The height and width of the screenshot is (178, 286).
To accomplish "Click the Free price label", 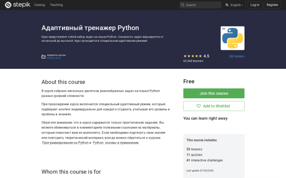I will click(189, 81).
